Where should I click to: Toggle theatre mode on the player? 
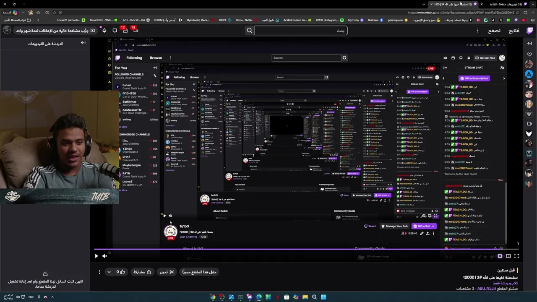(508, 256)
